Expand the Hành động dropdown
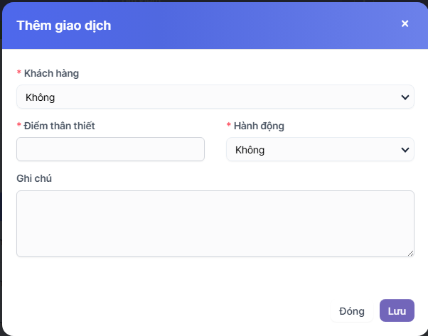Viewport: 428px width, 336px height. pyautogui.click(x=320, y=149)
